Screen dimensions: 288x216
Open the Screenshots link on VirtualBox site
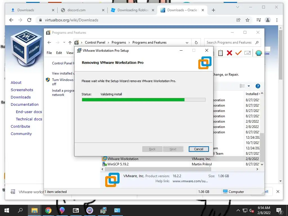22,90
